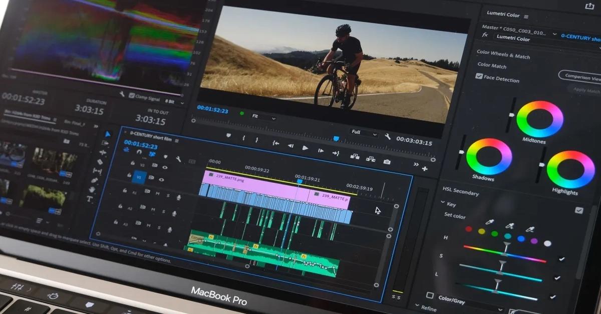Toggle Clamp Signal checkbox
Screen dimensions: 601x314
pyautogui.click(x=132, y=95)
